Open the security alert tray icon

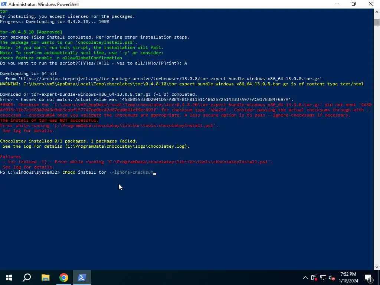pyautogui.click(x=314, y=278)
